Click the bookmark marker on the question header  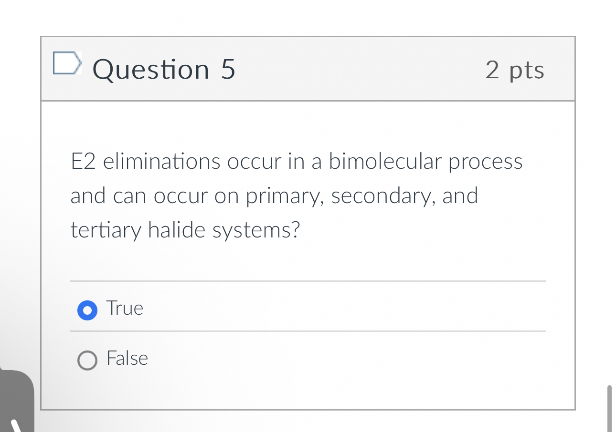[x=67, y=62]
